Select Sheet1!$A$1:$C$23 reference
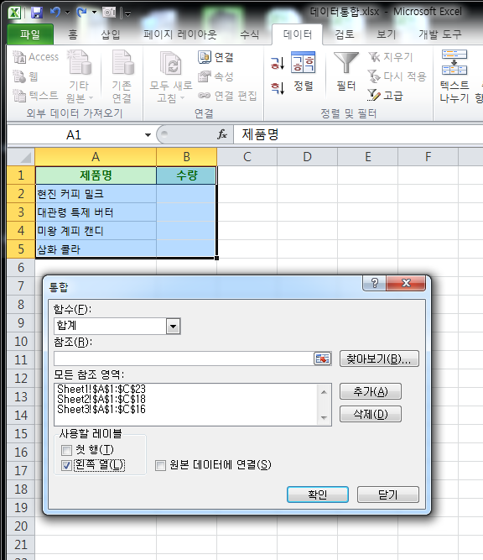 pos(101,389)
